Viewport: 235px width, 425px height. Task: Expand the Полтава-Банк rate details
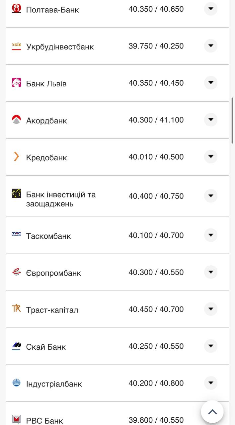click(210, 9)
